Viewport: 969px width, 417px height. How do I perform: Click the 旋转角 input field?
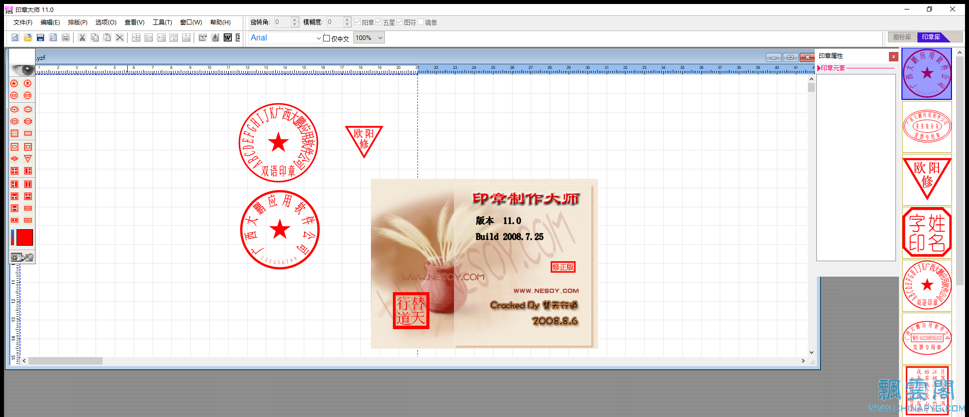(x=282, y=22)
